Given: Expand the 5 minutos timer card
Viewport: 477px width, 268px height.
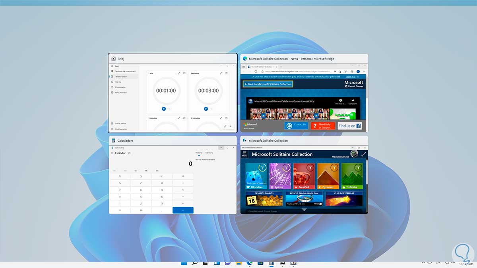Looking at the screenshot, I should [179, 118].
